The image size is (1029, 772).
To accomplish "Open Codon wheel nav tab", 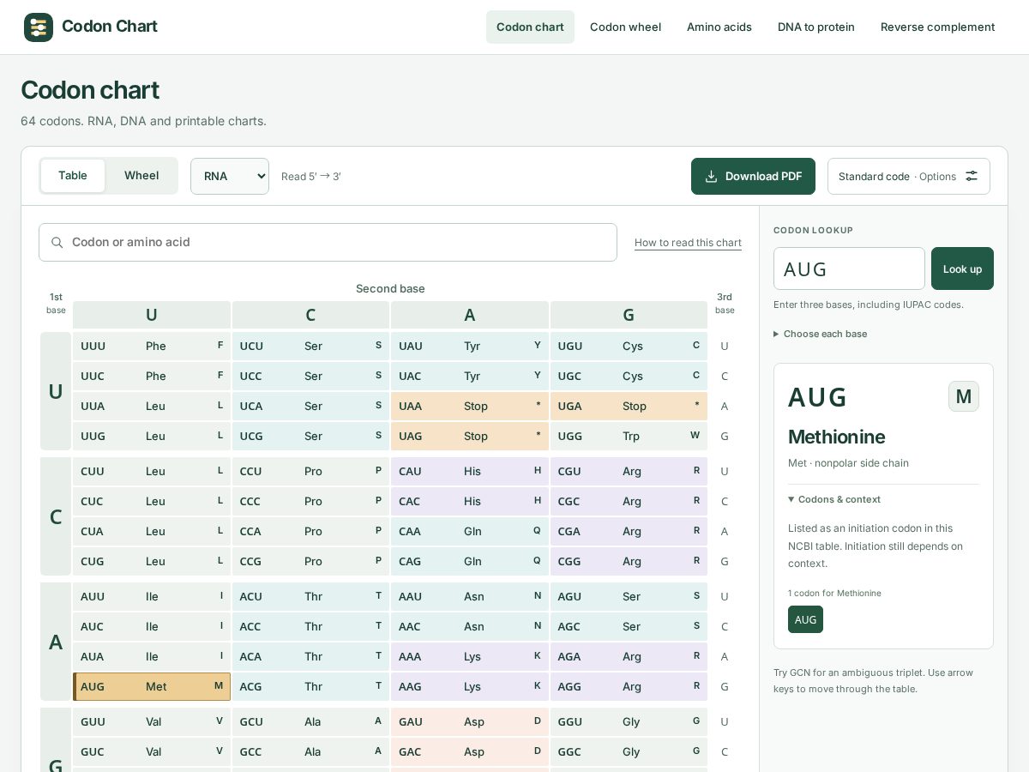I will (625, 27).
